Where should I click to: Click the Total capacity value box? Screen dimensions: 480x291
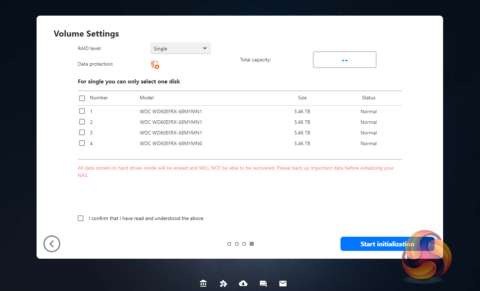coord(344,60)
